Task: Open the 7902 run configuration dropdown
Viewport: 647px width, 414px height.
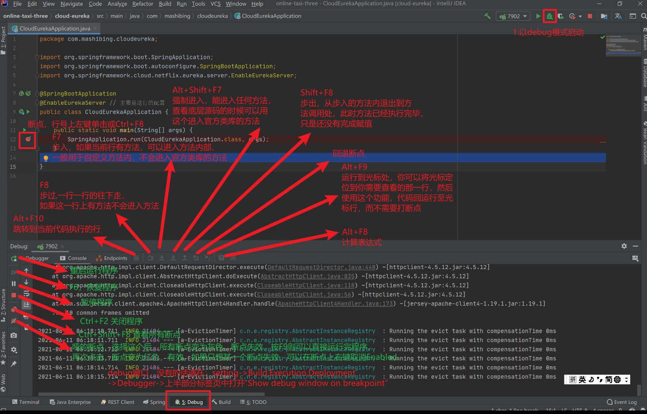Action: [513, 16]
